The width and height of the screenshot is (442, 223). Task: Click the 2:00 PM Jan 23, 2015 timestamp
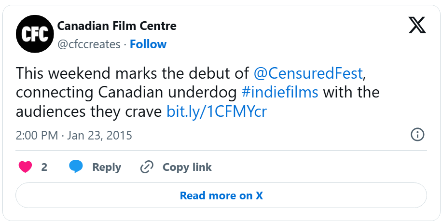pos(74,135)
